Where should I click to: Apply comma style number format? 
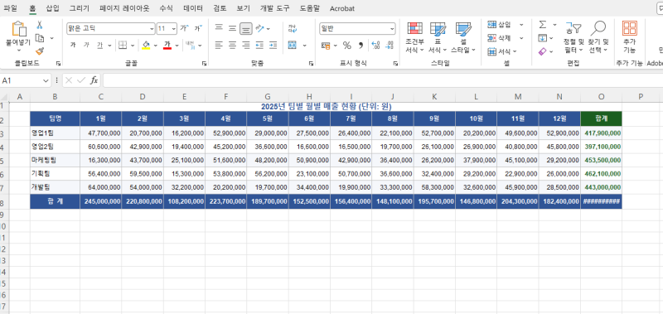[361, 45]
